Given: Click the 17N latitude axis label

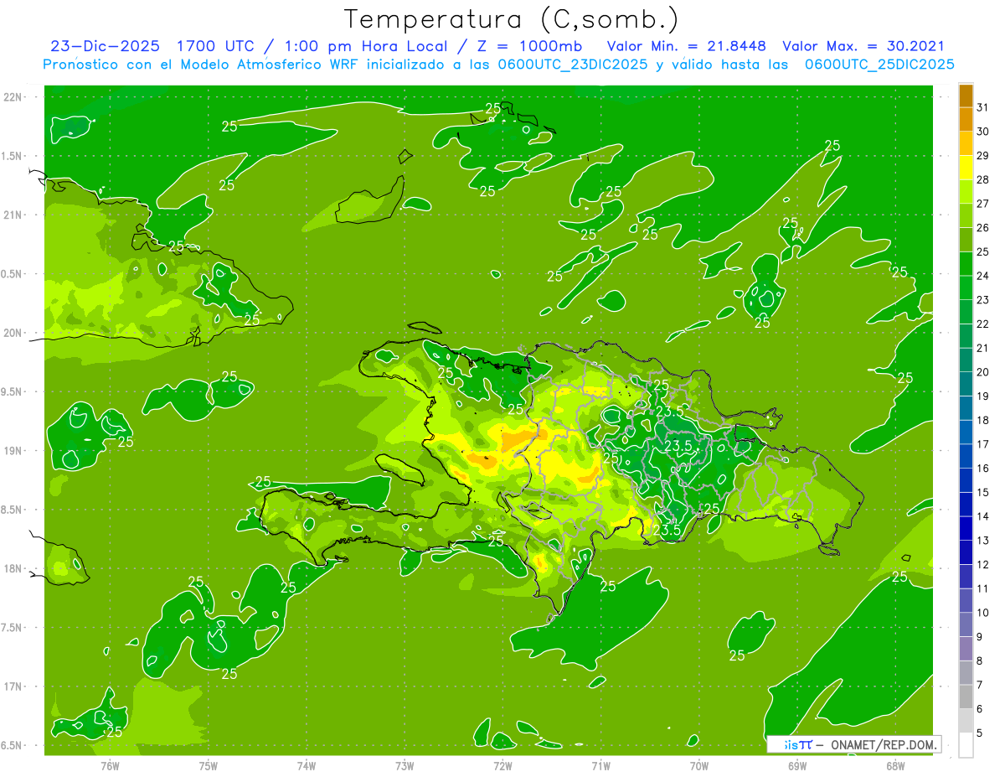Looking at the screenshot, I should click(x=13, y=686).
